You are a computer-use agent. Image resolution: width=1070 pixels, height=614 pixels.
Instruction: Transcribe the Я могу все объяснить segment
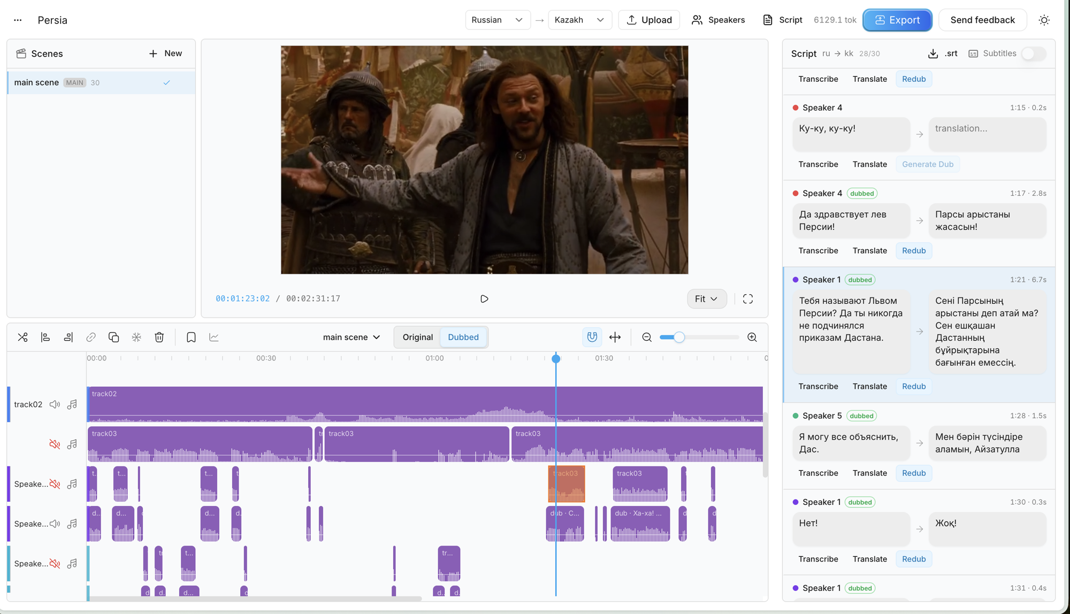(818, 473)
